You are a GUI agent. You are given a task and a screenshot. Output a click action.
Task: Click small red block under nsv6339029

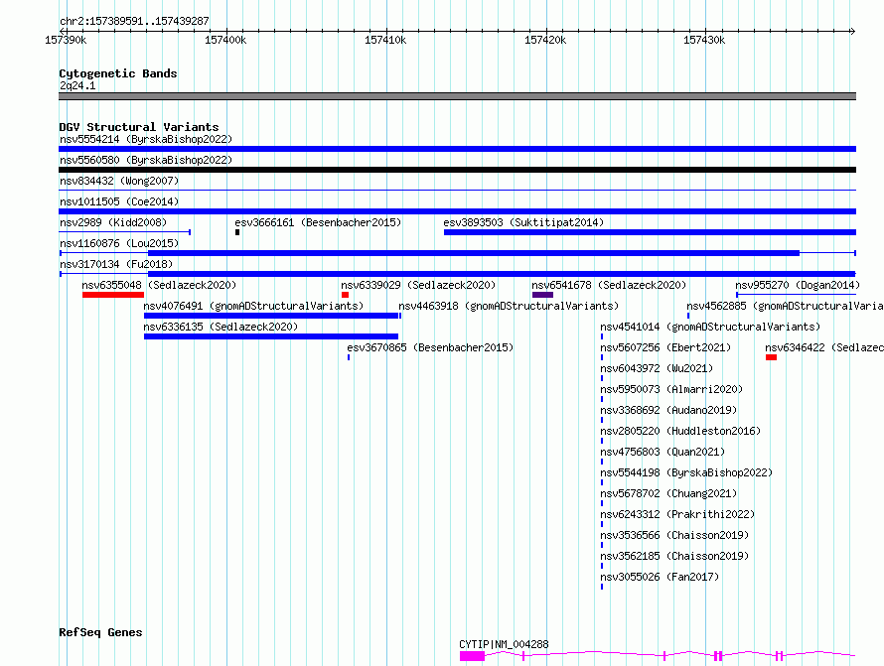[x=345, y=295]
